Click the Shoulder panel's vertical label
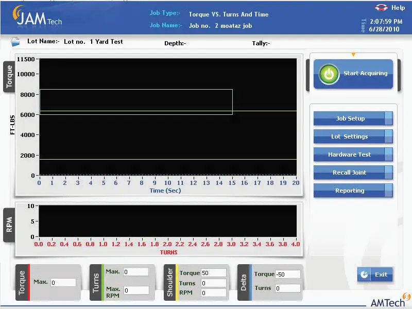The image size is (412, 309). 170,282
